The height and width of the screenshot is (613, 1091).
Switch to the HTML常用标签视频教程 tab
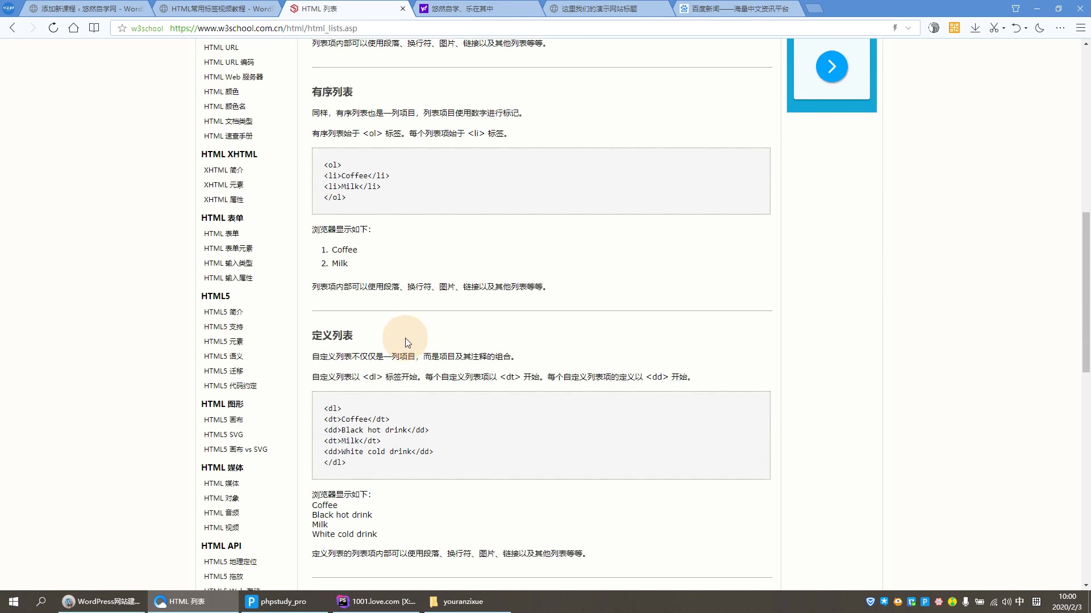click(x=216, y=9)
